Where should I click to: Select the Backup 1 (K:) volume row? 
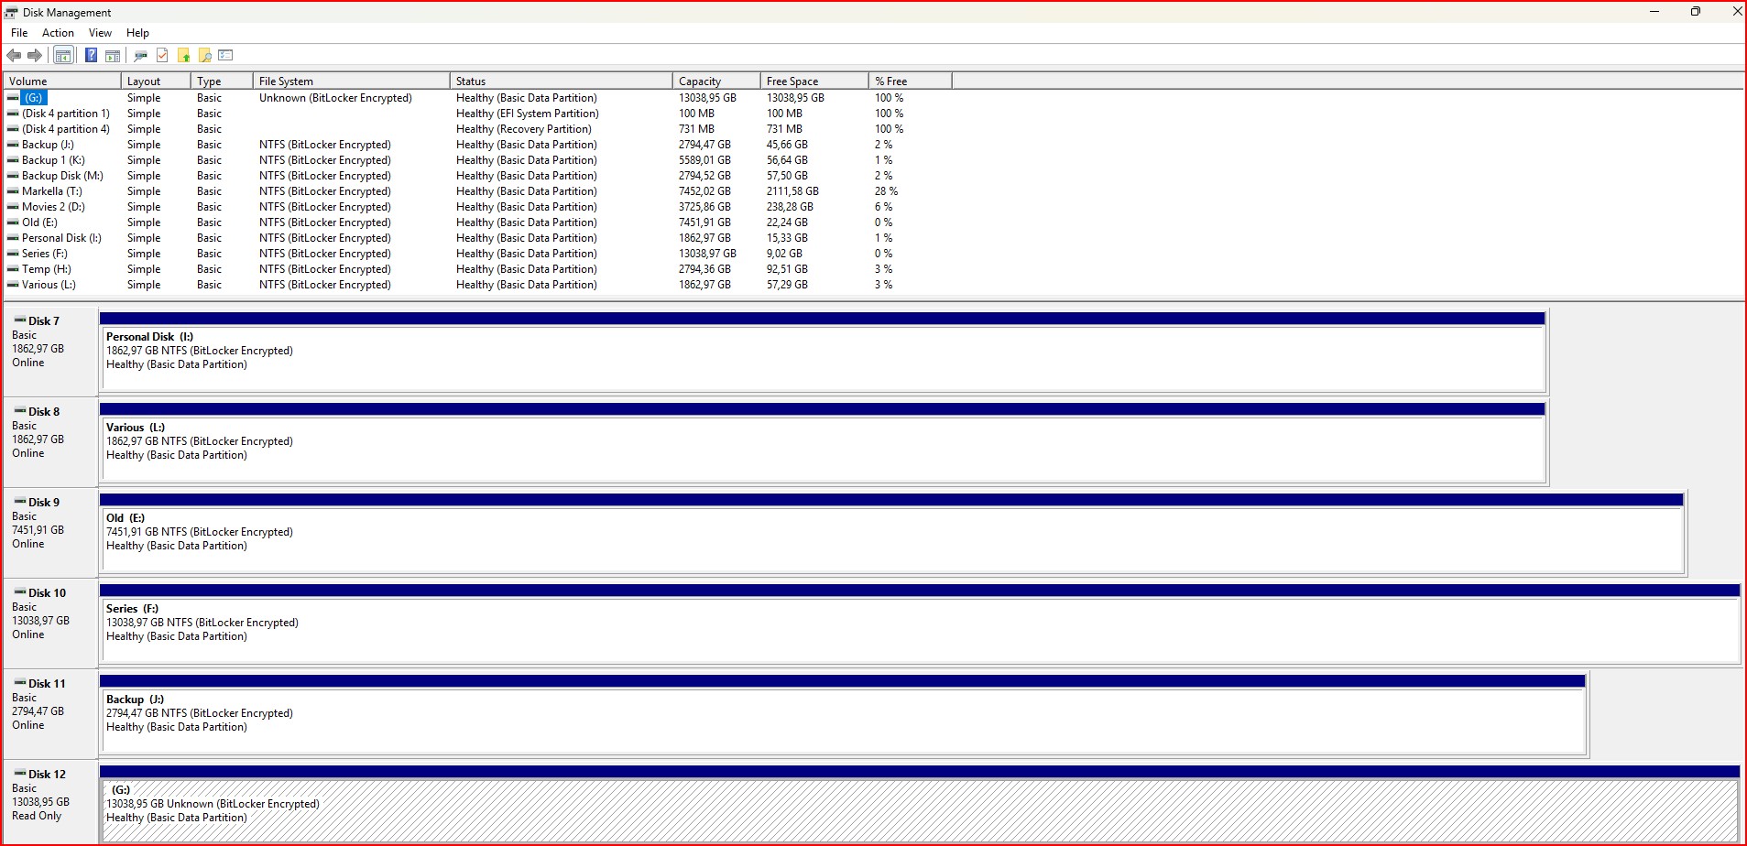click(476, 160)
